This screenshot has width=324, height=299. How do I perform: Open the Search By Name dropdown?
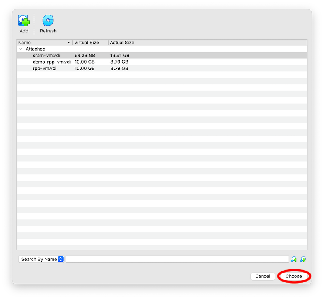[41, 259]
